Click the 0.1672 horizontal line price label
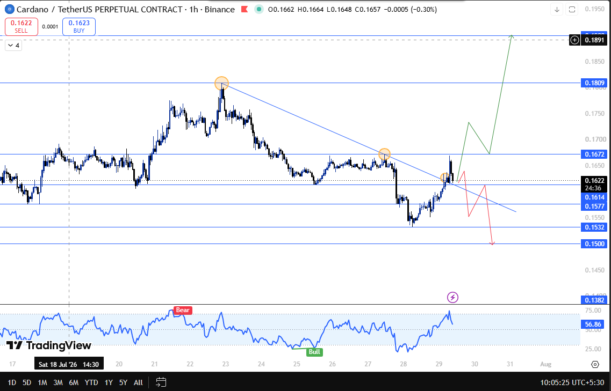Image resolution: width=611 pixels, height=391 pixels. coord(594,154)
